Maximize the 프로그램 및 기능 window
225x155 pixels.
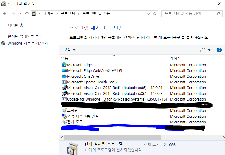(205, 4)
